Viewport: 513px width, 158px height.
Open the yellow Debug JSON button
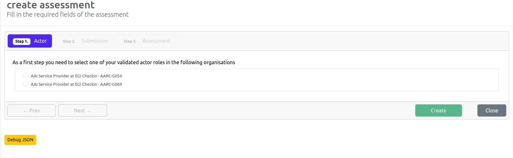tap(20, 140)
